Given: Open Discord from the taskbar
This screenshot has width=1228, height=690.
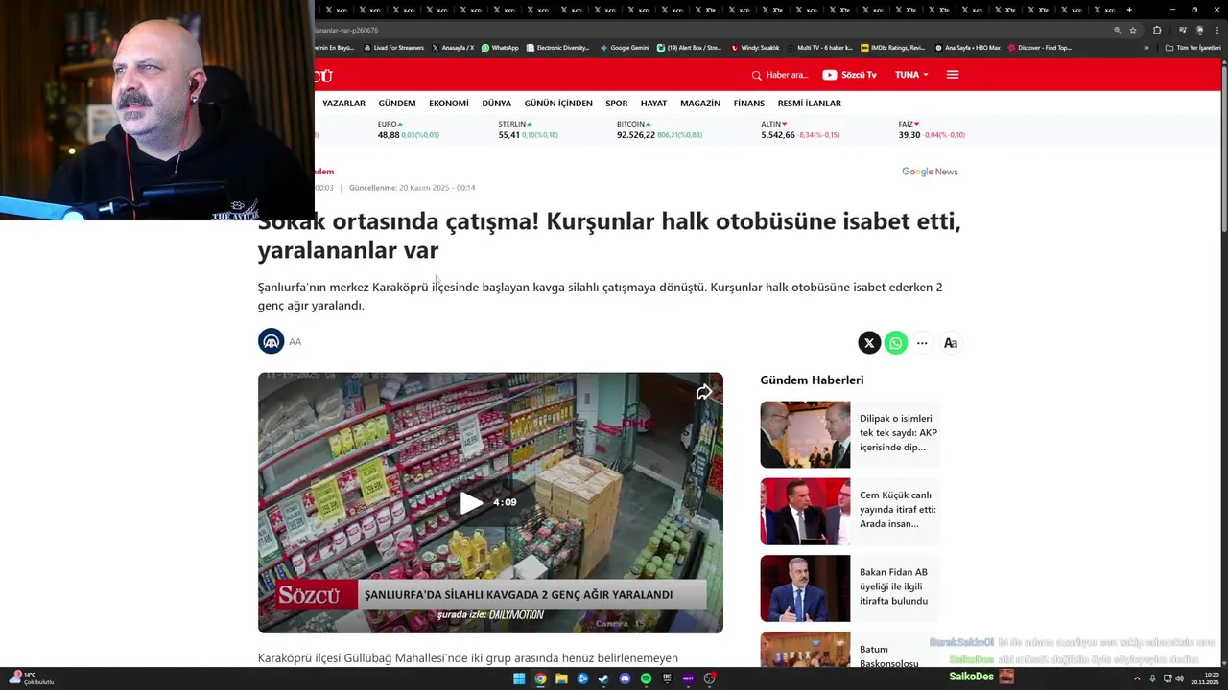Looking at the screenshot, I should pos(625,678).
